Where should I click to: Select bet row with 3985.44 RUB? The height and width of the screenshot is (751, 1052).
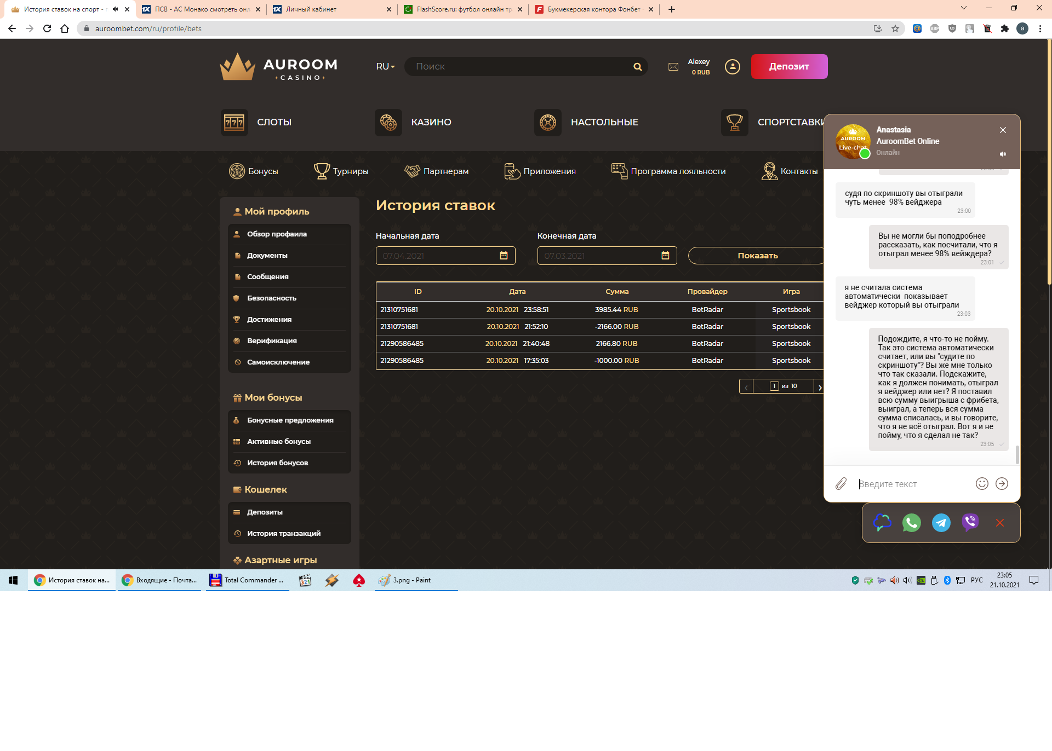pyautogui.click(x=599, y=310)
